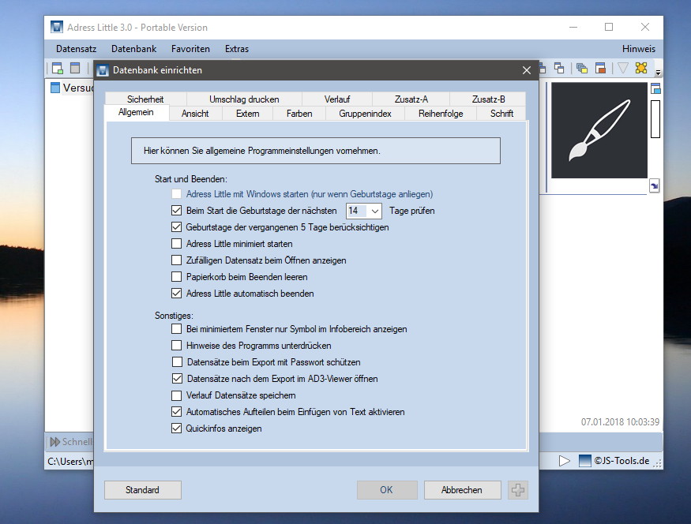Select the Allgemein tab

[x=136, y=112]
